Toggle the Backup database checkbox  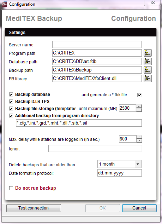(11, 94)
